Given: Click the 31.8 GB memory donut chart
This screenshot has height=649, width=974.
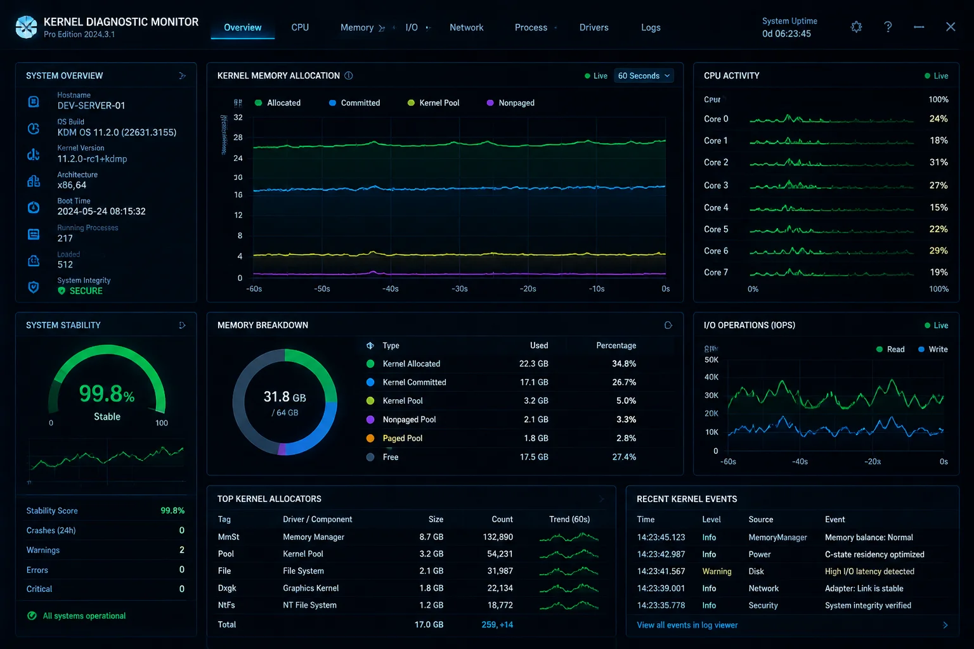Looking at the screenshot, I should pos(285,402).
